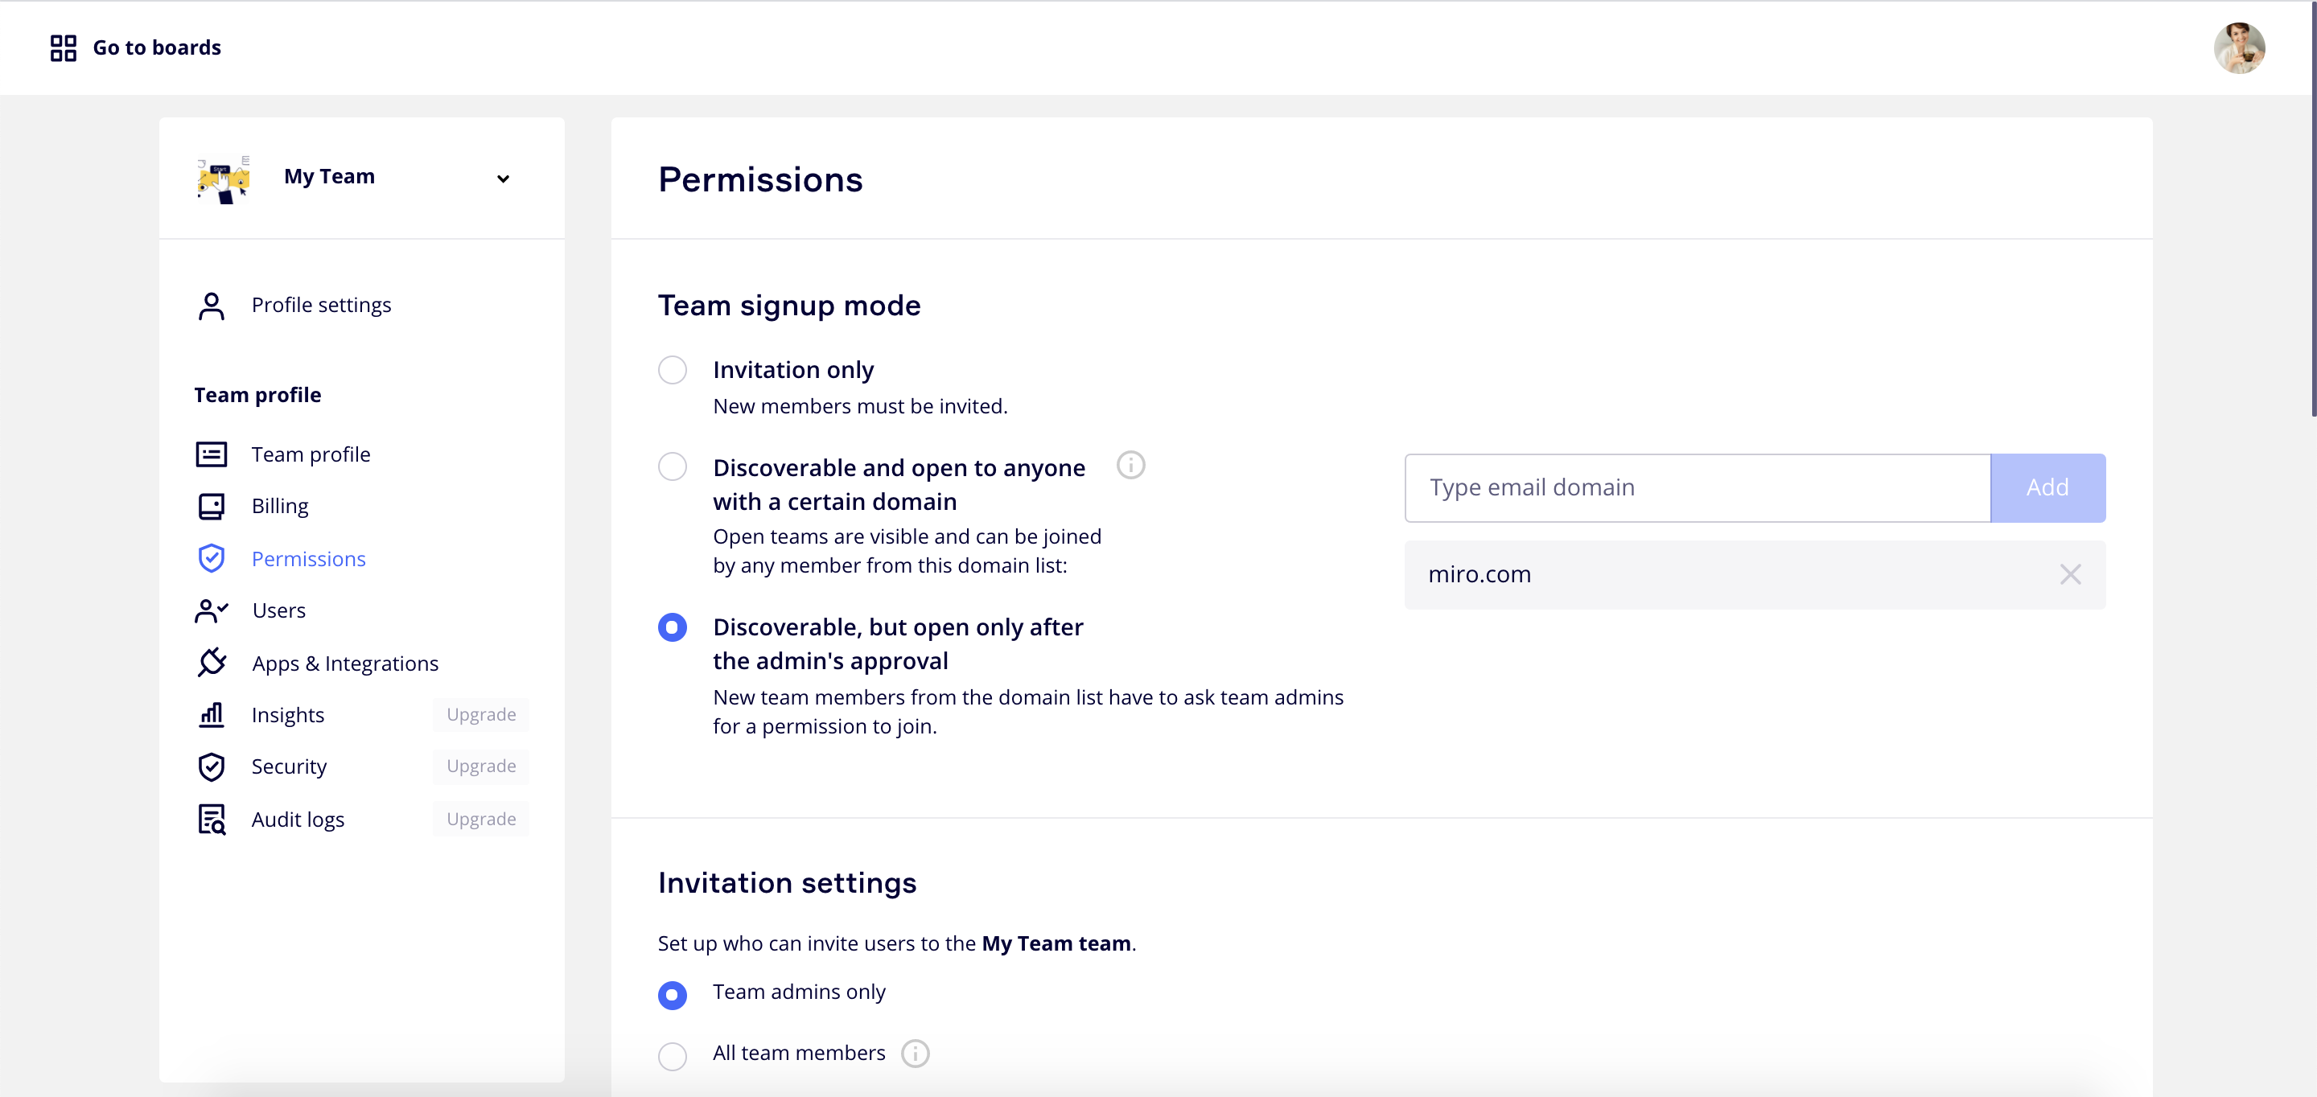Image resolution: width=2317 pixels, height=1097 pixels.
Task: Show info for discoverable domain option
Action: coord(1130,466)
